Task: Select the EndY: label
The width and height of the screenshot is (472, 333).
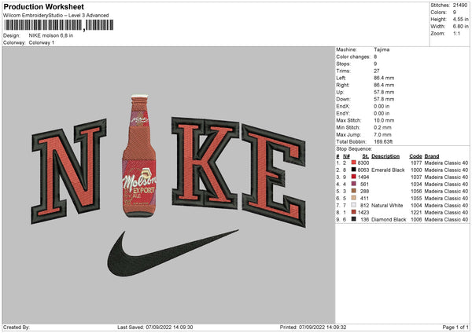Action: pyautogui.click(x=343, y=113)
